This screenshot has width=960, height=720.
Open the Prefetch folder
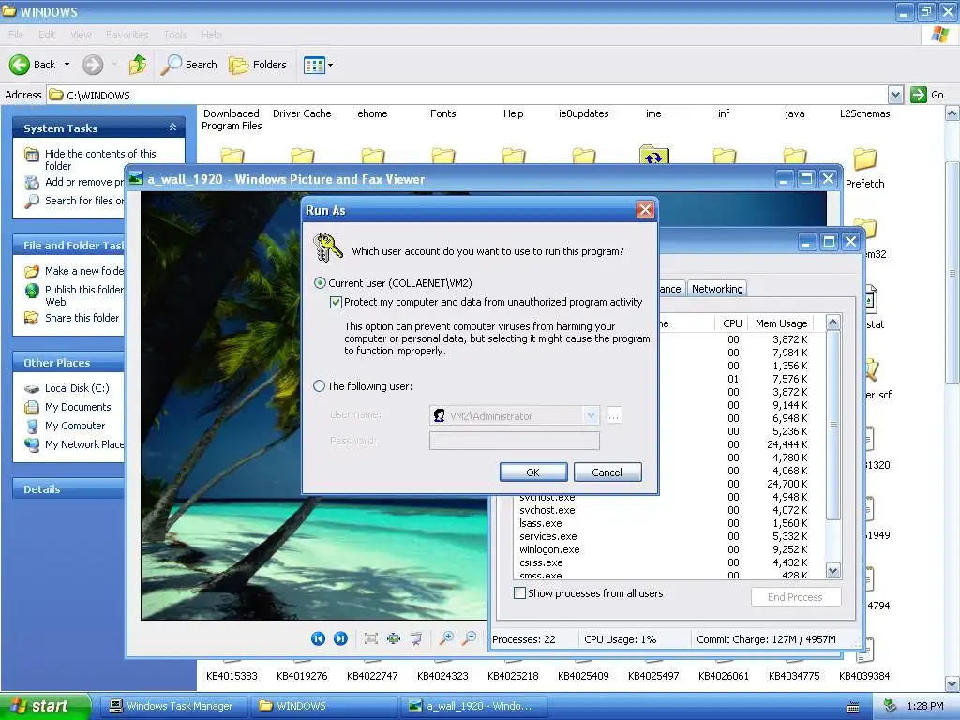point(864,168)
